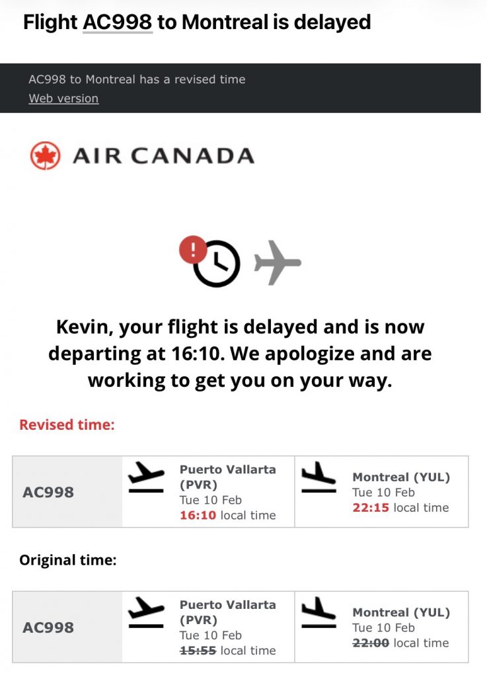
Task: Click the red delay alert badge
Action: 194,250
